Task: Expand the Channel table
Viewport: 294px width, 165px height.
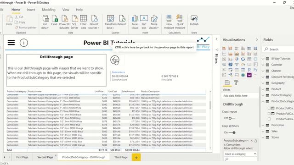Action: pyautogui.click(x=263, y=71)
